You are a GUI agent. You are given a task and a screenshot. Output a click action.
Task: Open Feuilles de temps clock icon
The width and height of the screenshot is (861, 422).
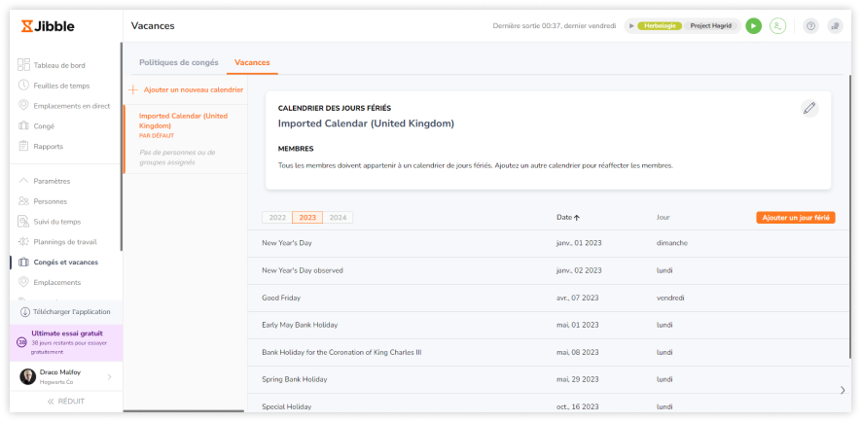tap(23, 85)
